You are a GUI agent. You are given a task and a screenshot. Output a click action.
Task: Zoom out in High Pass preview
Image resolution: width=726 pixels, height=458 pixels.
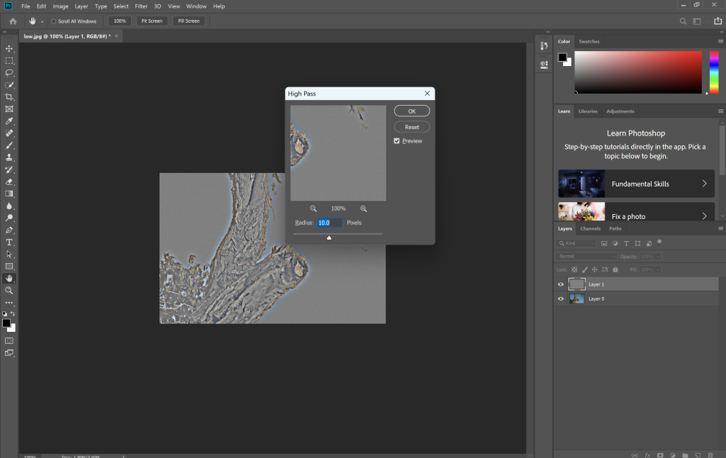313,208
